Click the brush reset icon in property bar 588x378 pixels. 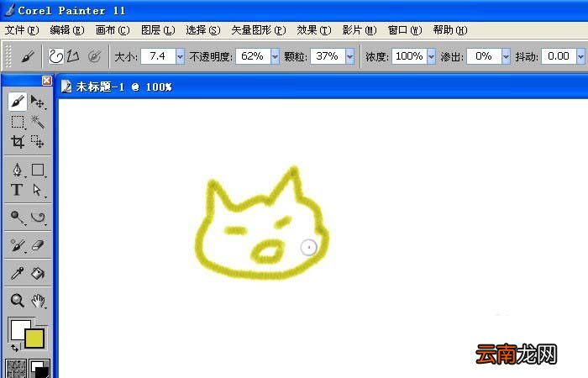tap(28, 56)
